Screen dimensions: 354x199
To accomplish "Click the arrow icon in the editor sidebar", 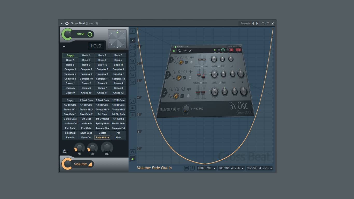I will pyautogui.click(x=132, y=108).
